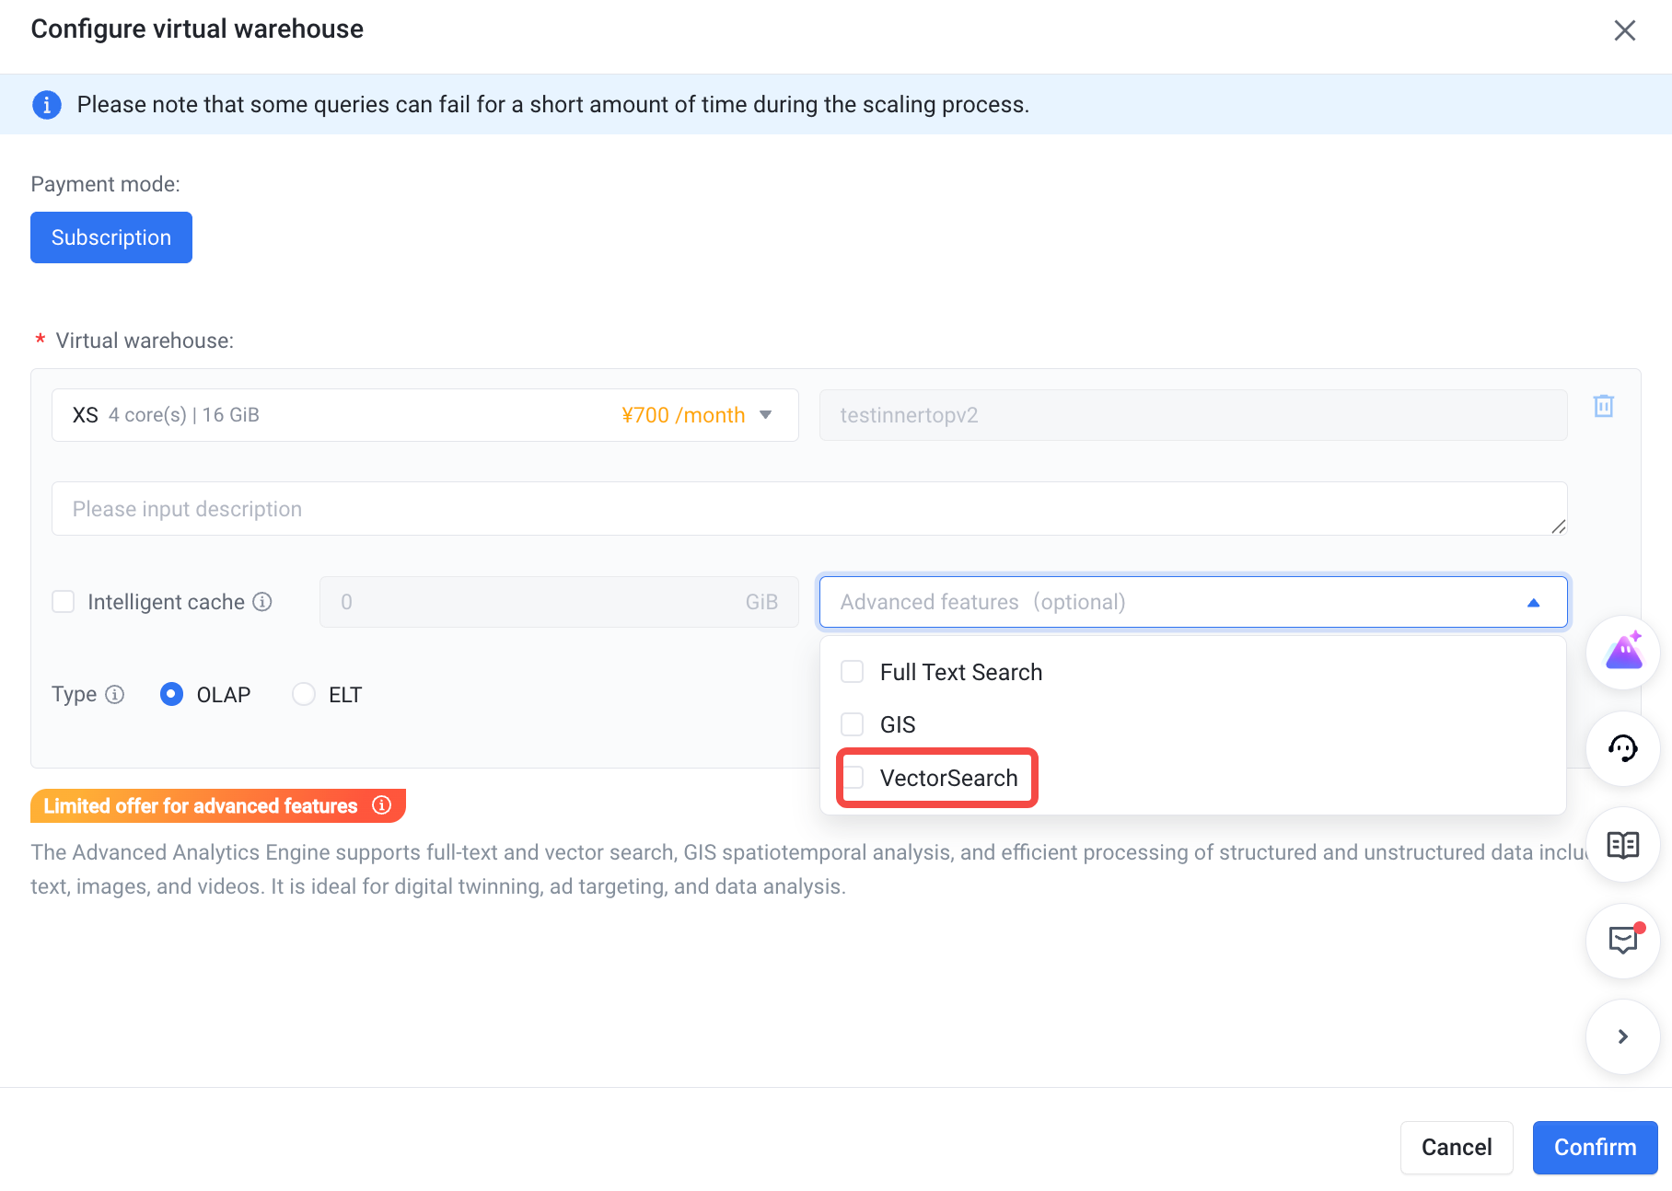Open the AI assistant floating icon
Image resolution: width=1672 pixels, height=1191 pixels.
click(1623, 653)
